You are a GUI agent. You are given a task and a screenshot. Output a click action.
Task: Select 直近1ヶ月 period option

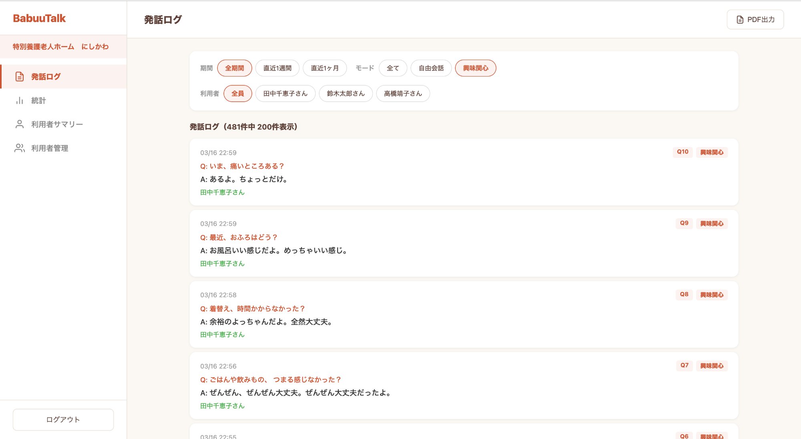click(x=325, y=68)
